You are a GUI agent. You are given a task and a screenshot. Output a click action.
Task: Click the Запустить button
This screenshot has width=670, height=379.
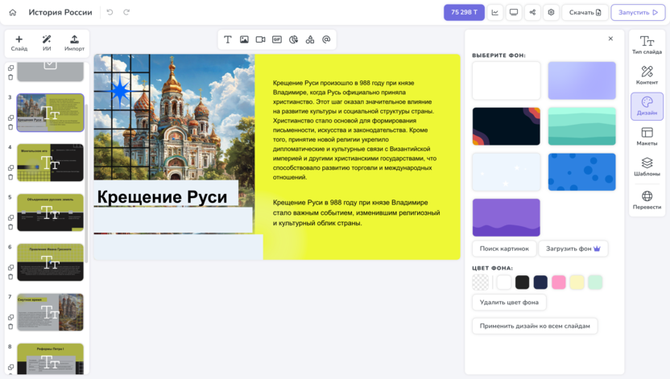638,12
